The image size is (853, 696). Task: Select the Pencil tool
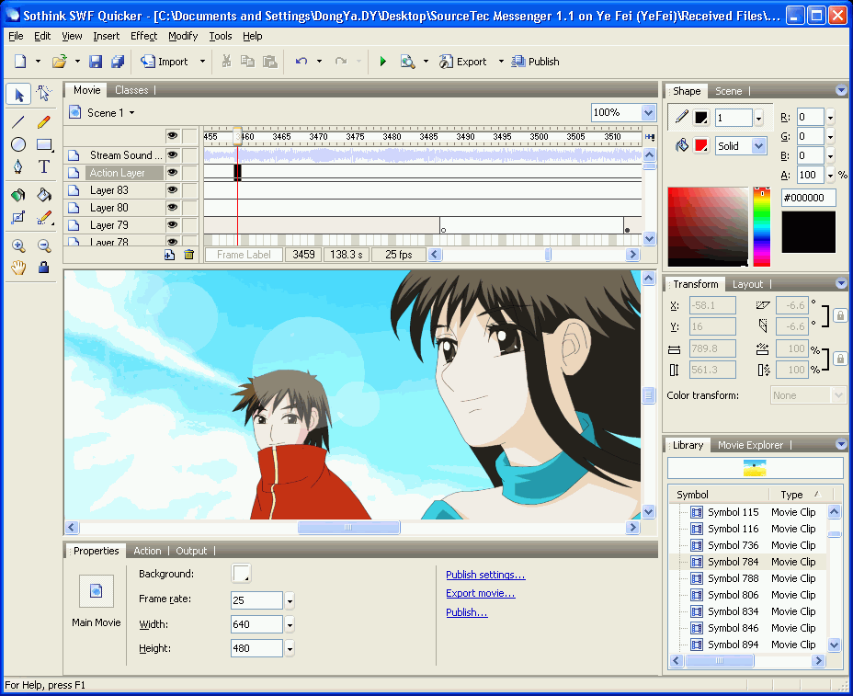[x=44, y=121]
